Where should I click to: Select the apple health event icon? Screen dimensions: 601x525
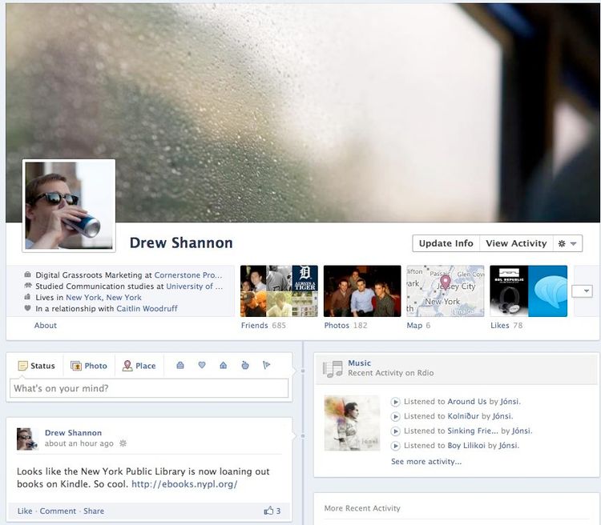point(245,365)
